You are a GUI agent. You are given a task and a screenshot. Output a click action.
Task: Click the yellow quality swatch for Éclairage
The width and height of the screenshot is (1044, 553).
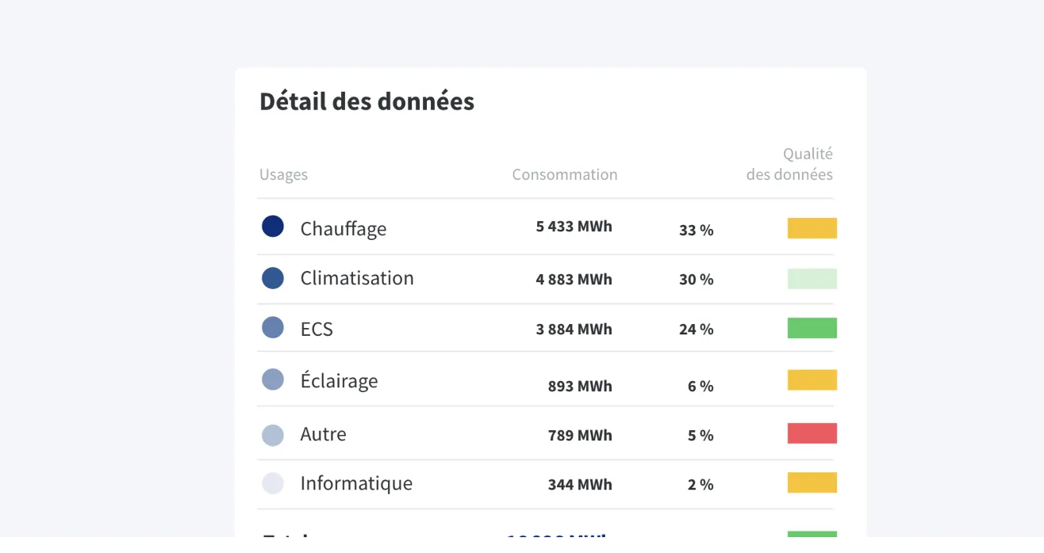(x=812, y=379)
